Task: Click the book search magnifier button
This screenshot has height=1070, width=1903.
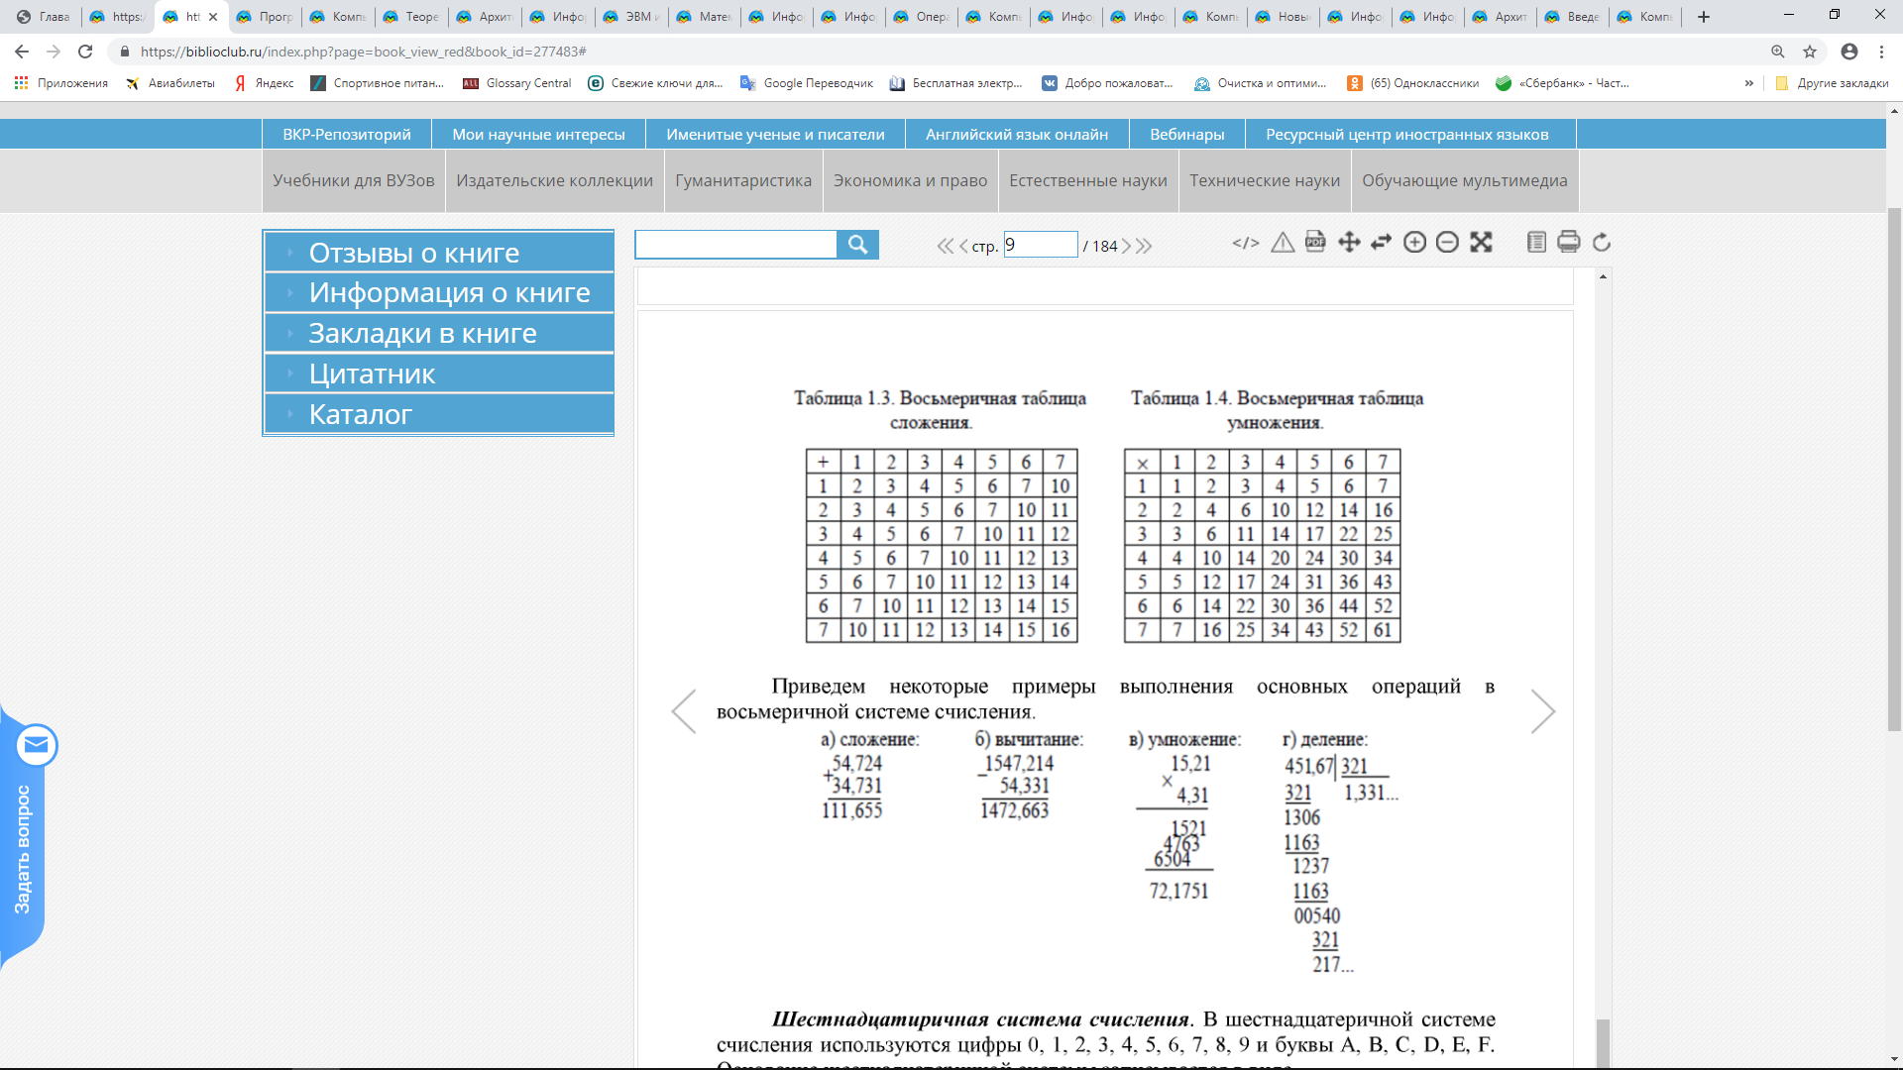Action: [x=857, y=245]
